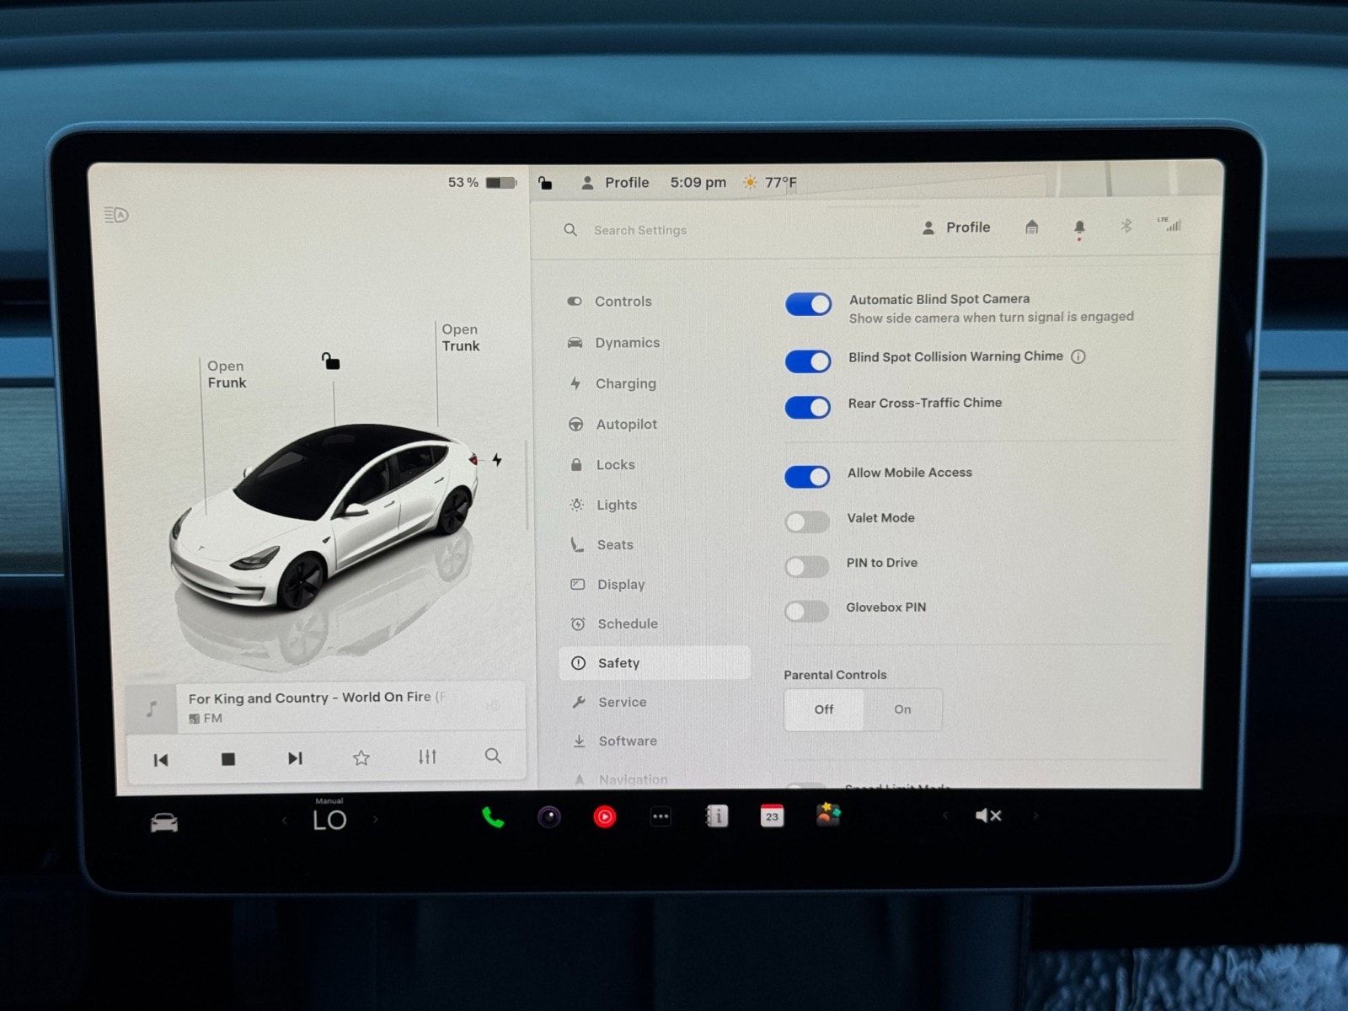Image resolution: width=1348 pixels, height=1011 pixels.
Task: Increase temperature with right arrow
Action: pyautogui.click(x=376, y=819)
